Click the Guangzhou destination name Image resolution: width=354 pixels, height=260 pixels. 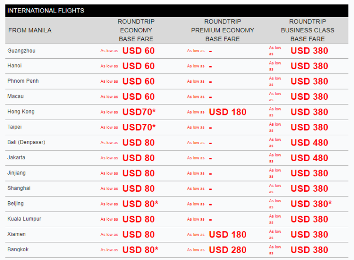click(x=21, y=51)
